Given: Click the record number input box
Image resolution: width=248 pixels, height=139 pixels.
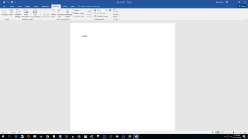Looking at the screenshot, I should pos(102,10).
